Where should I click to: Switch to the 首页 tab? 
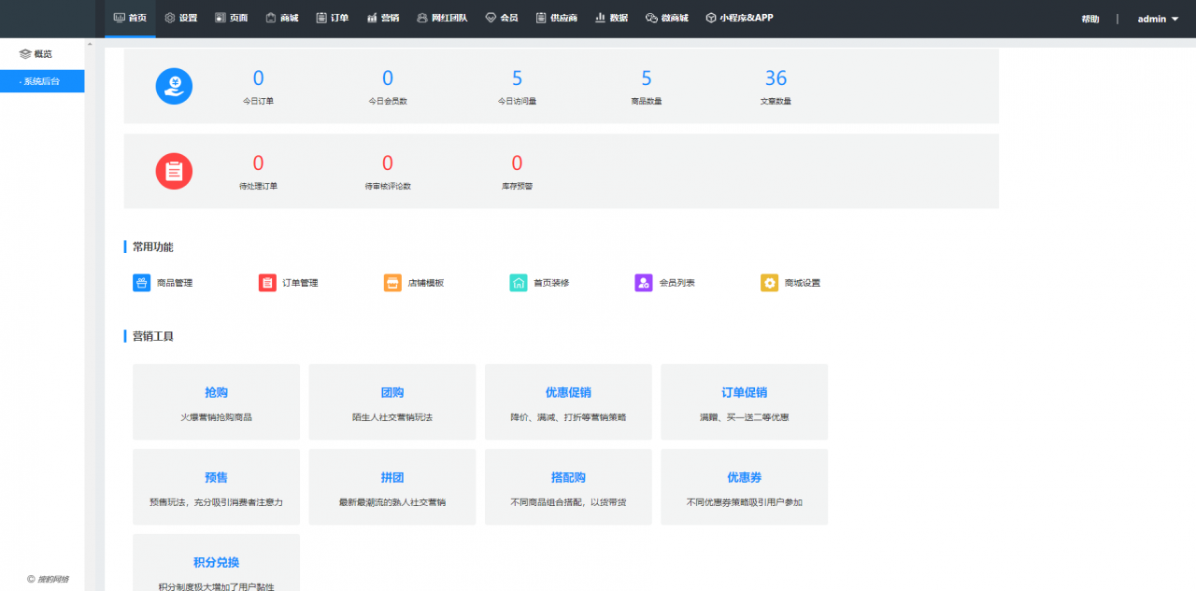coord(130,18)
